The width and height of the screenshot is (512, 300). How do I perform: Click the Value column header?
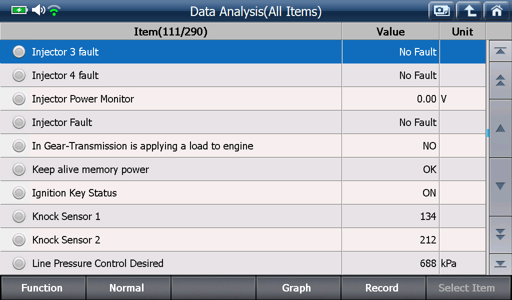tap(390, 31)
